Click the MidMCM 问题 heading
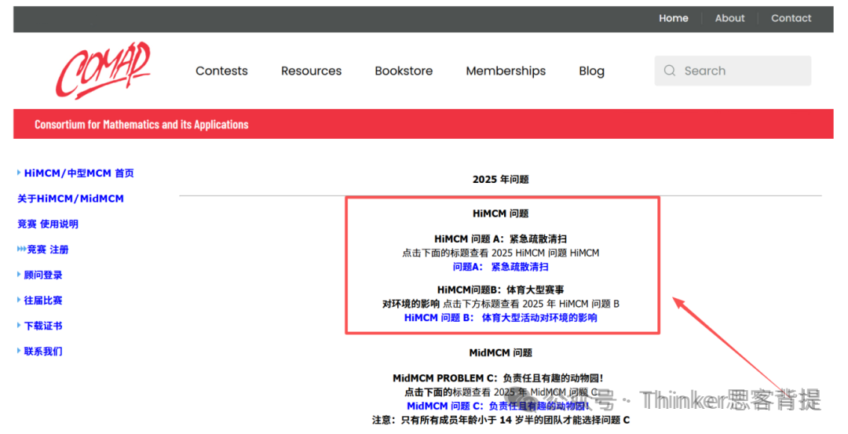 [501, 353]
